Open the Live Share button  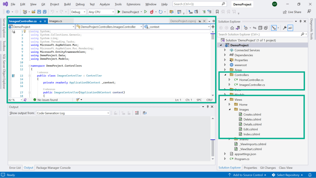tap(292, 12)
